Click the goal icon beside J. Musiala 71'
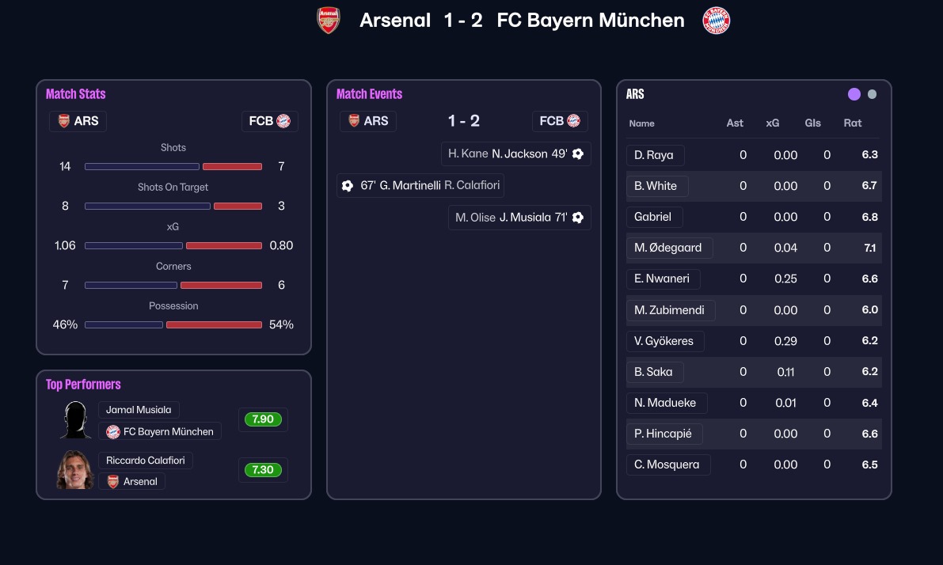The width and height of the screenshot is (943, 565). point(578,218)
